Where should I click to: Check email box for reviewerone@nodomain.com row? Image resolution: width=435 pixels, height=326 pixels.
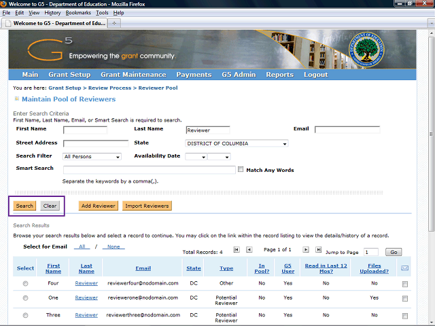coord(405,298)
